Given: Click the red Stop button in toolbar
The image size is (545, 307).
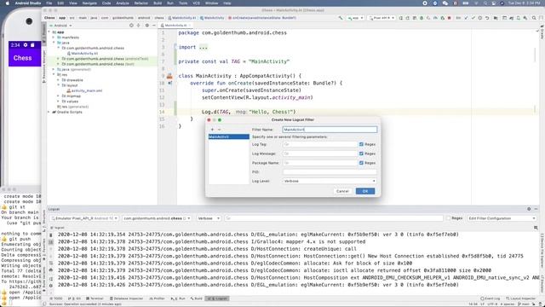Looking at the screenshot, I should tap(449, 18).
